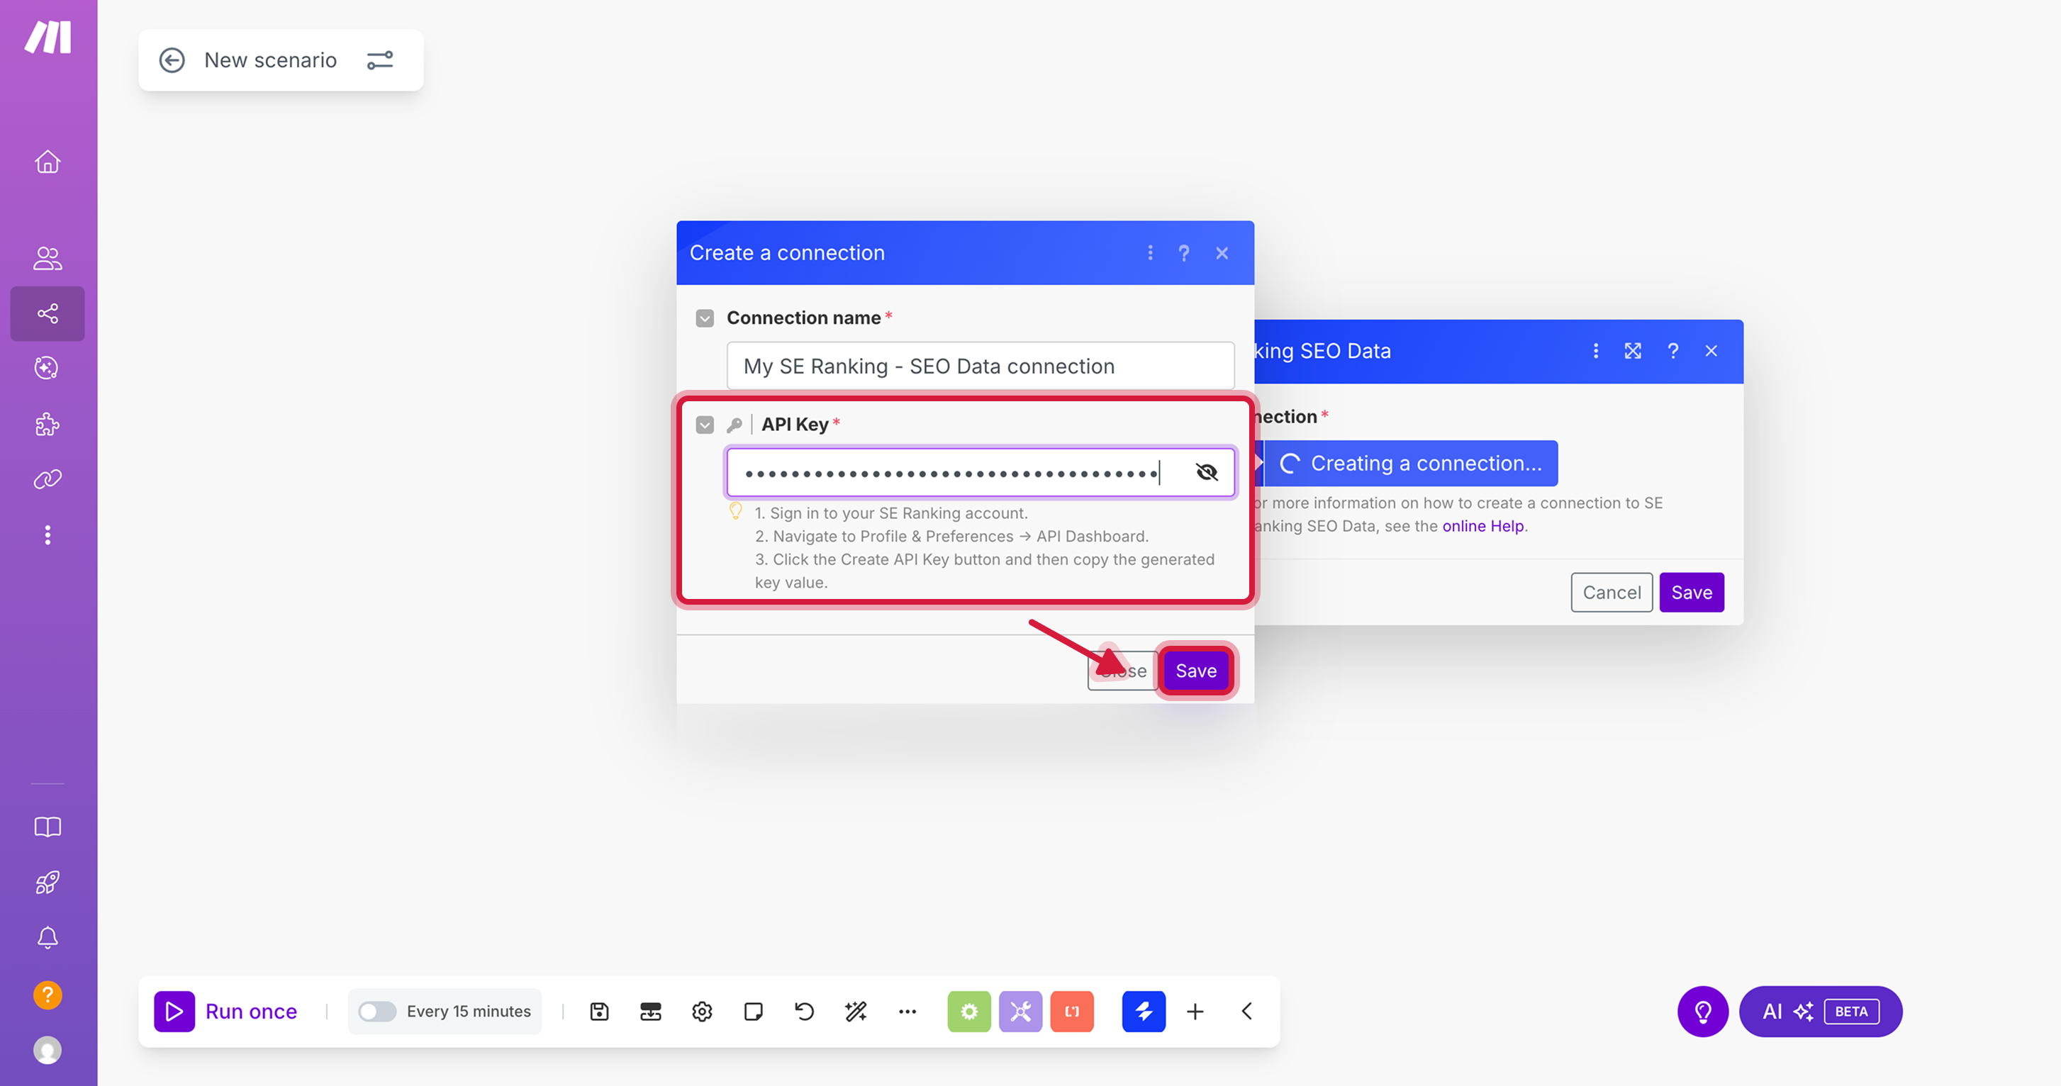Open the Team members icon in sidebar

point(48,257)
